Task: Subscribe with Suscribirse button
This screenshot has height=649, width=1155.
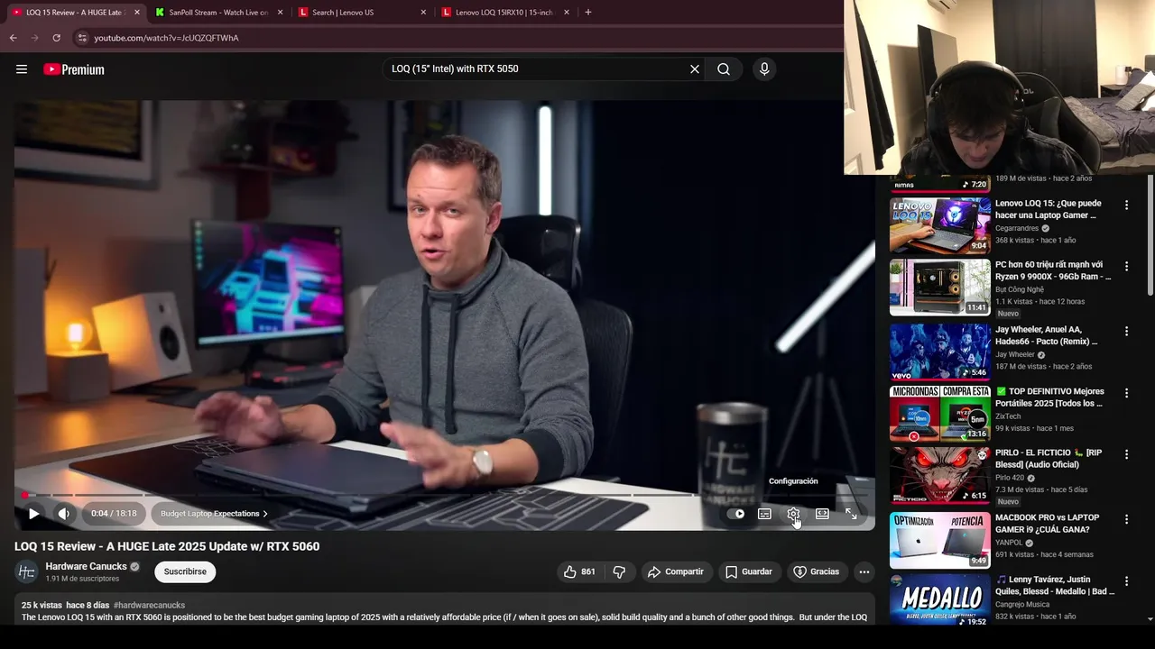Action: (185, 571)
